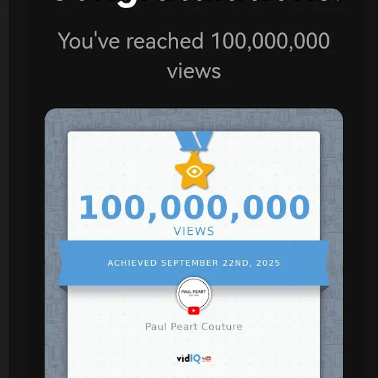Click the gray patterned top border of the certificate

pos(194,119)
